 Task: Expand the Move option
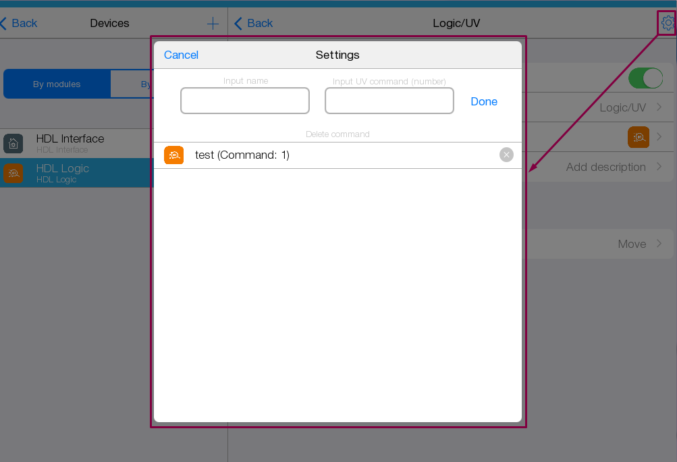639,244
